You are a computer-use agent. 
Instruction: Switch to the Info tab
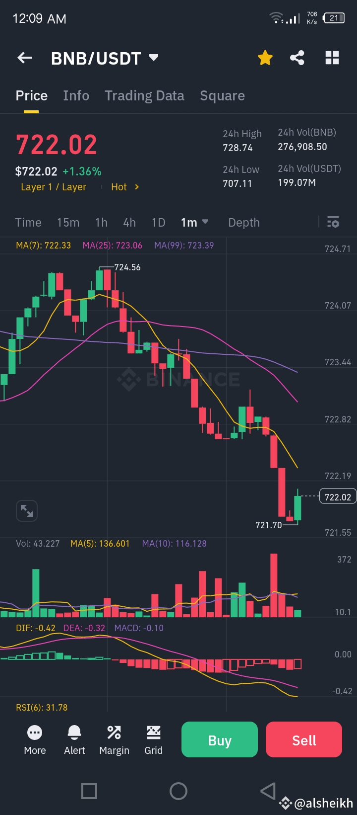[76, 95]
